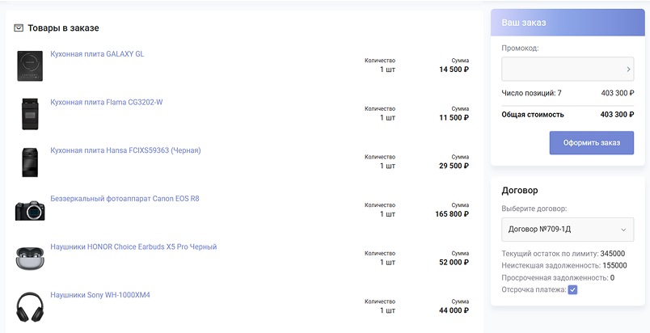Click the Canon EOS R8 camera image
This screenshot has height=333, width=650.
click(x=30, y=210)
